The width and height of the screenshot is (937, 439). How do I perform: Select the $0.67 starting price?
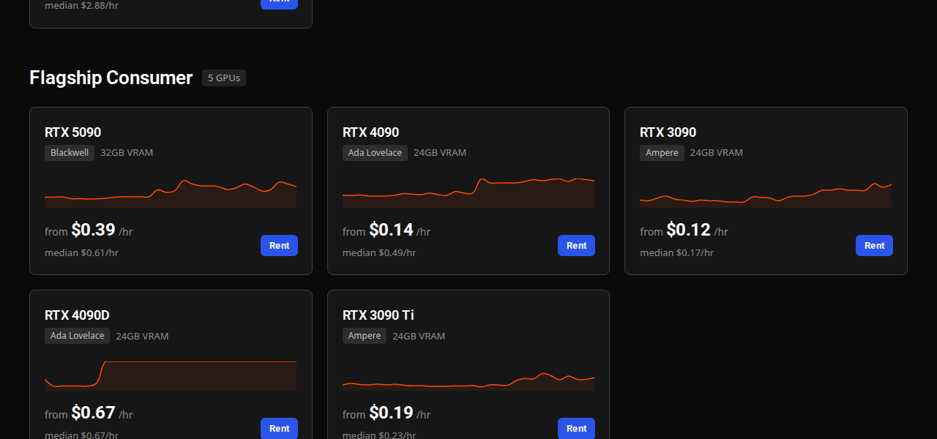93,413
